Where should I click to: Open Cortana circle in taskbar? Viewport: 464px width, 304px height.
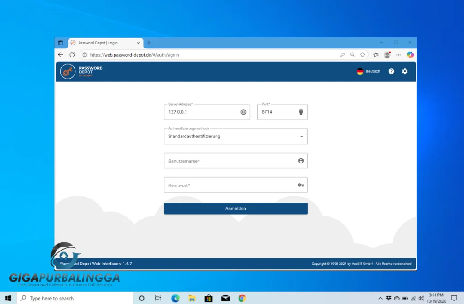[x=141, y=298]
